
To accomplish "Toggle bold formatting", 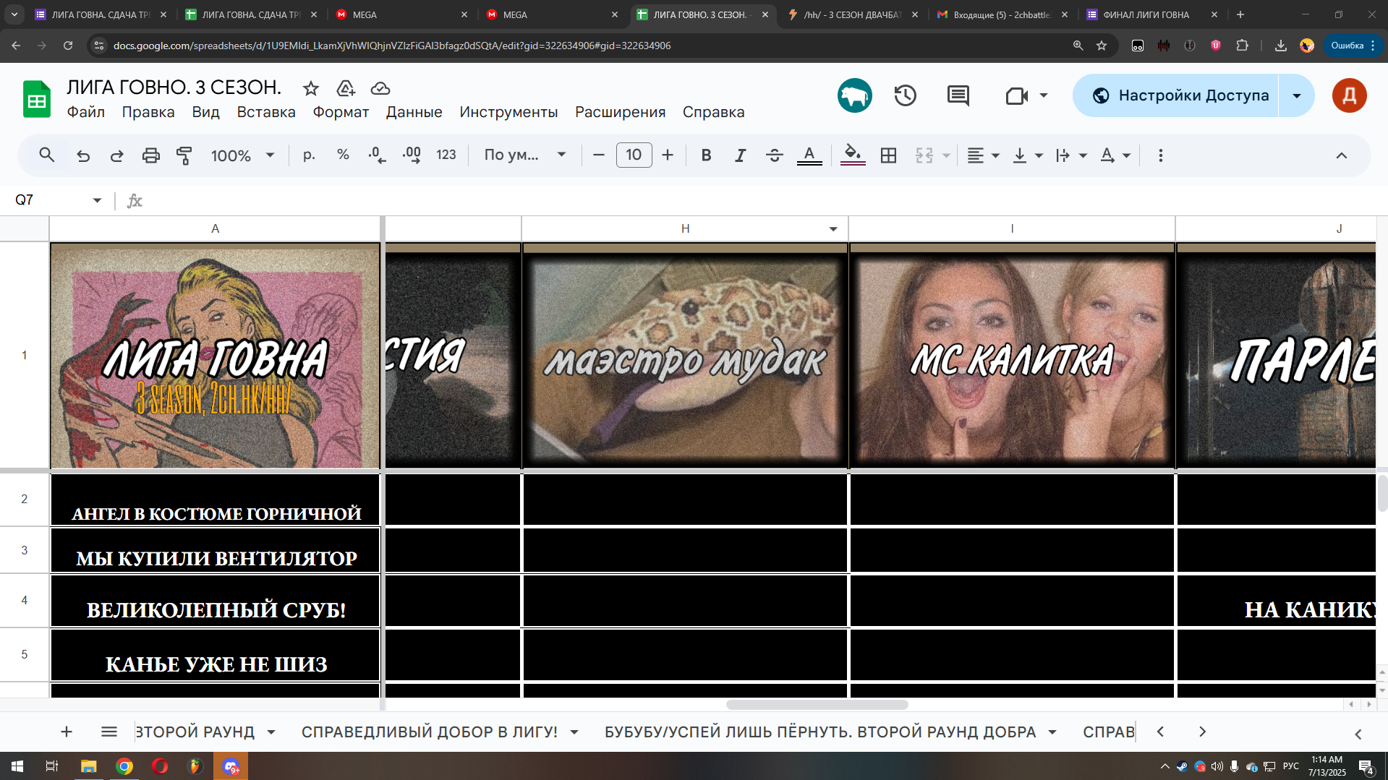I will (x=707, y=155).
